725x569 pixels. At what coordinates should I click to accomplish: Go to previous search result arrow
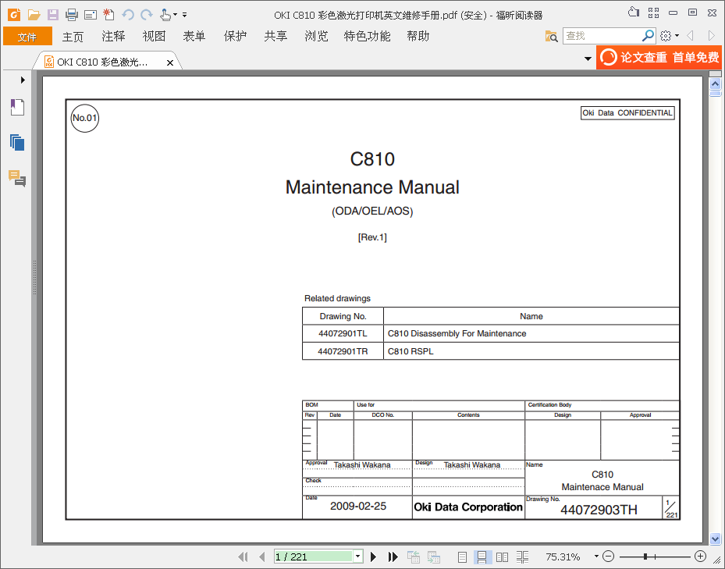point(691,36)
